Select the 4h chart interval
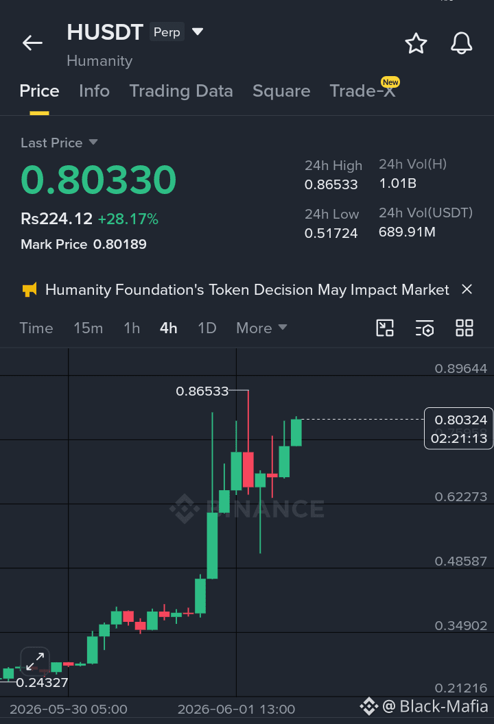The height and width of the screenshot is (724, 494). tap(169, 328)
